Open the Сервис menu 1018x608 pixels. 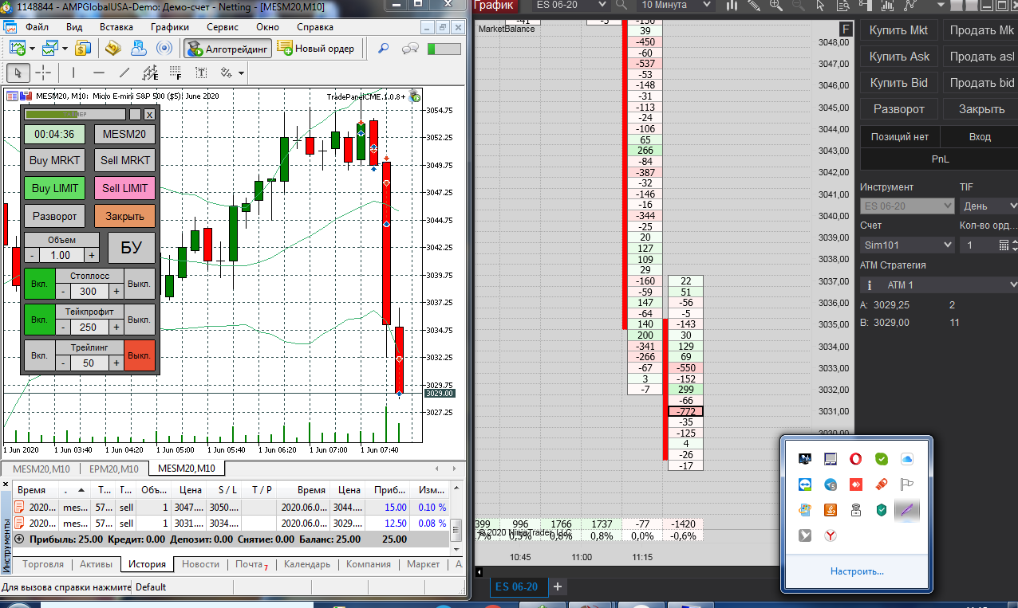tap(222, 26)
